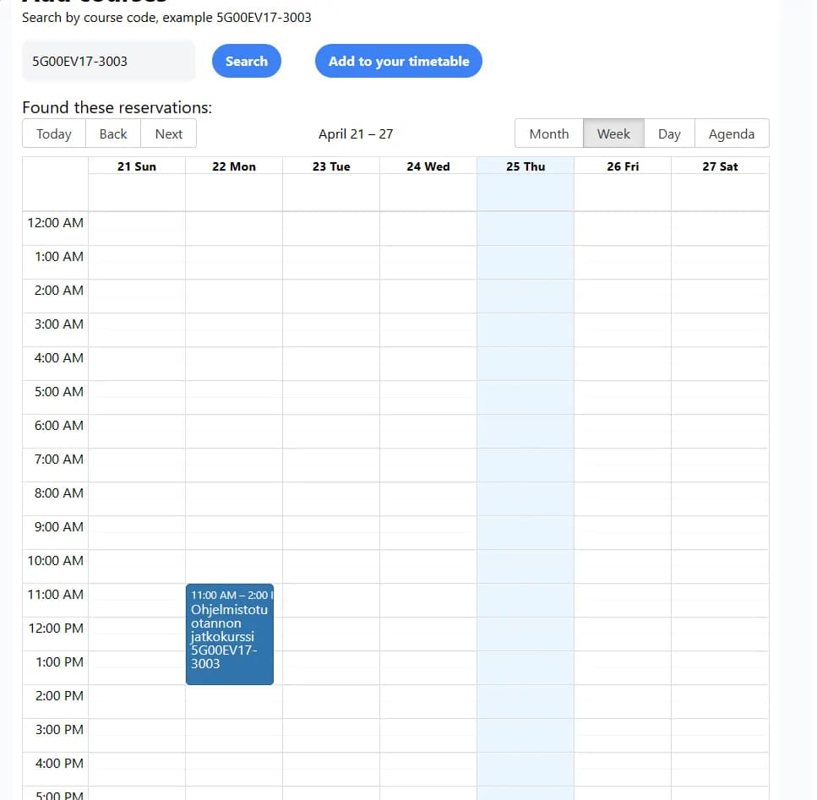Click the course code search input field
The width and height of the screenshot is (817, 800).
(x=108, y=62)
